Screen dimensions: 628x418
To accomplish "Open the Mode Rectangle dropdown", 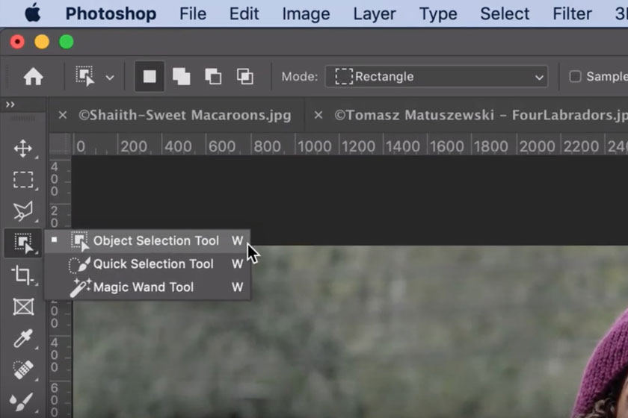I will pyautogui.click(x=437, y=76).
